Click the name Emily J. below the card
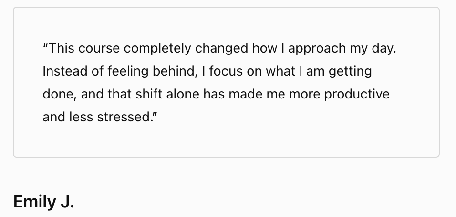Image resolution: width=456 pixels, height=217 pixels. pos(43,202)
